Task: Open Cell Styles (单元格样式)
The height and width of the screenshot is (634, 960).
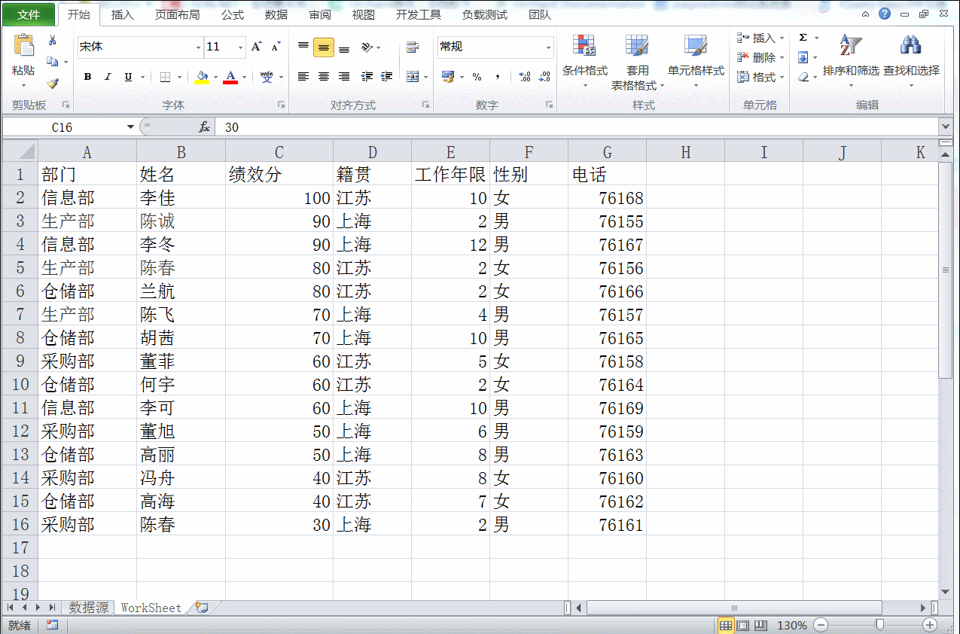Action: tap(696, 62)
